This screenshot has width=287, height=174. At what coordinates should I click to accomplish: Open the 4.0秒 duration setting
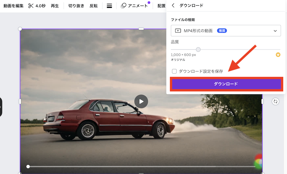40,6
